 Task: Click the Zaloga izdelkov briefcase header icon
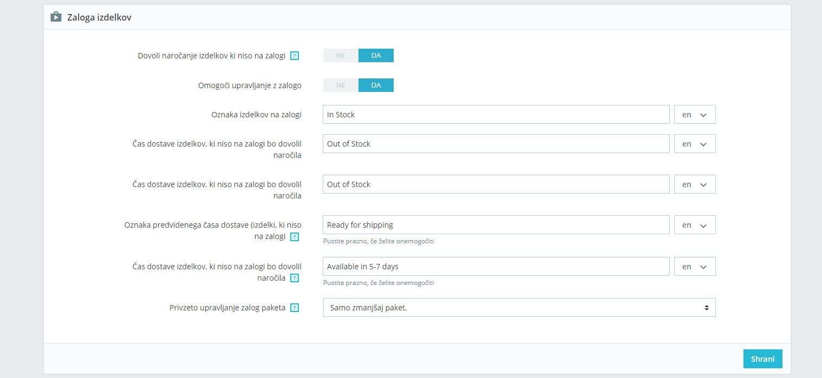pyautogui.click(x=56, y=17)
